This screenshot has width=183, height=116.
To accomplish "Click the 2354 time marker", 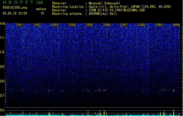I will click(x=72, y=25).
